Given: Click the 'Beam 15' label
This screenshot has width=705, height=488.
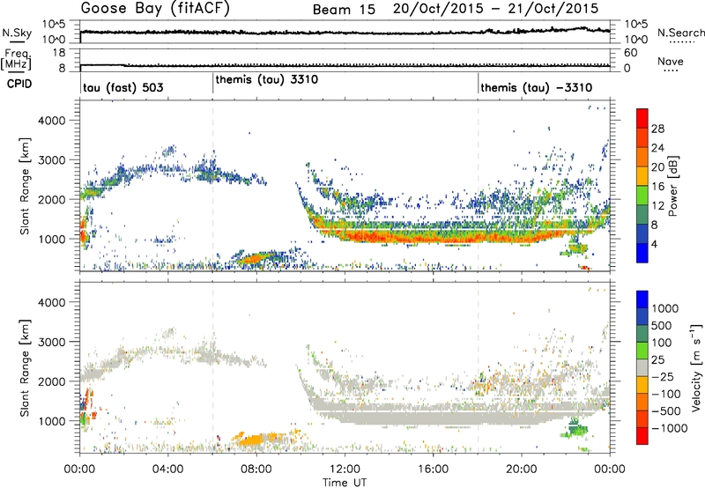Looking at the screenshot, I should coord(344,9).
